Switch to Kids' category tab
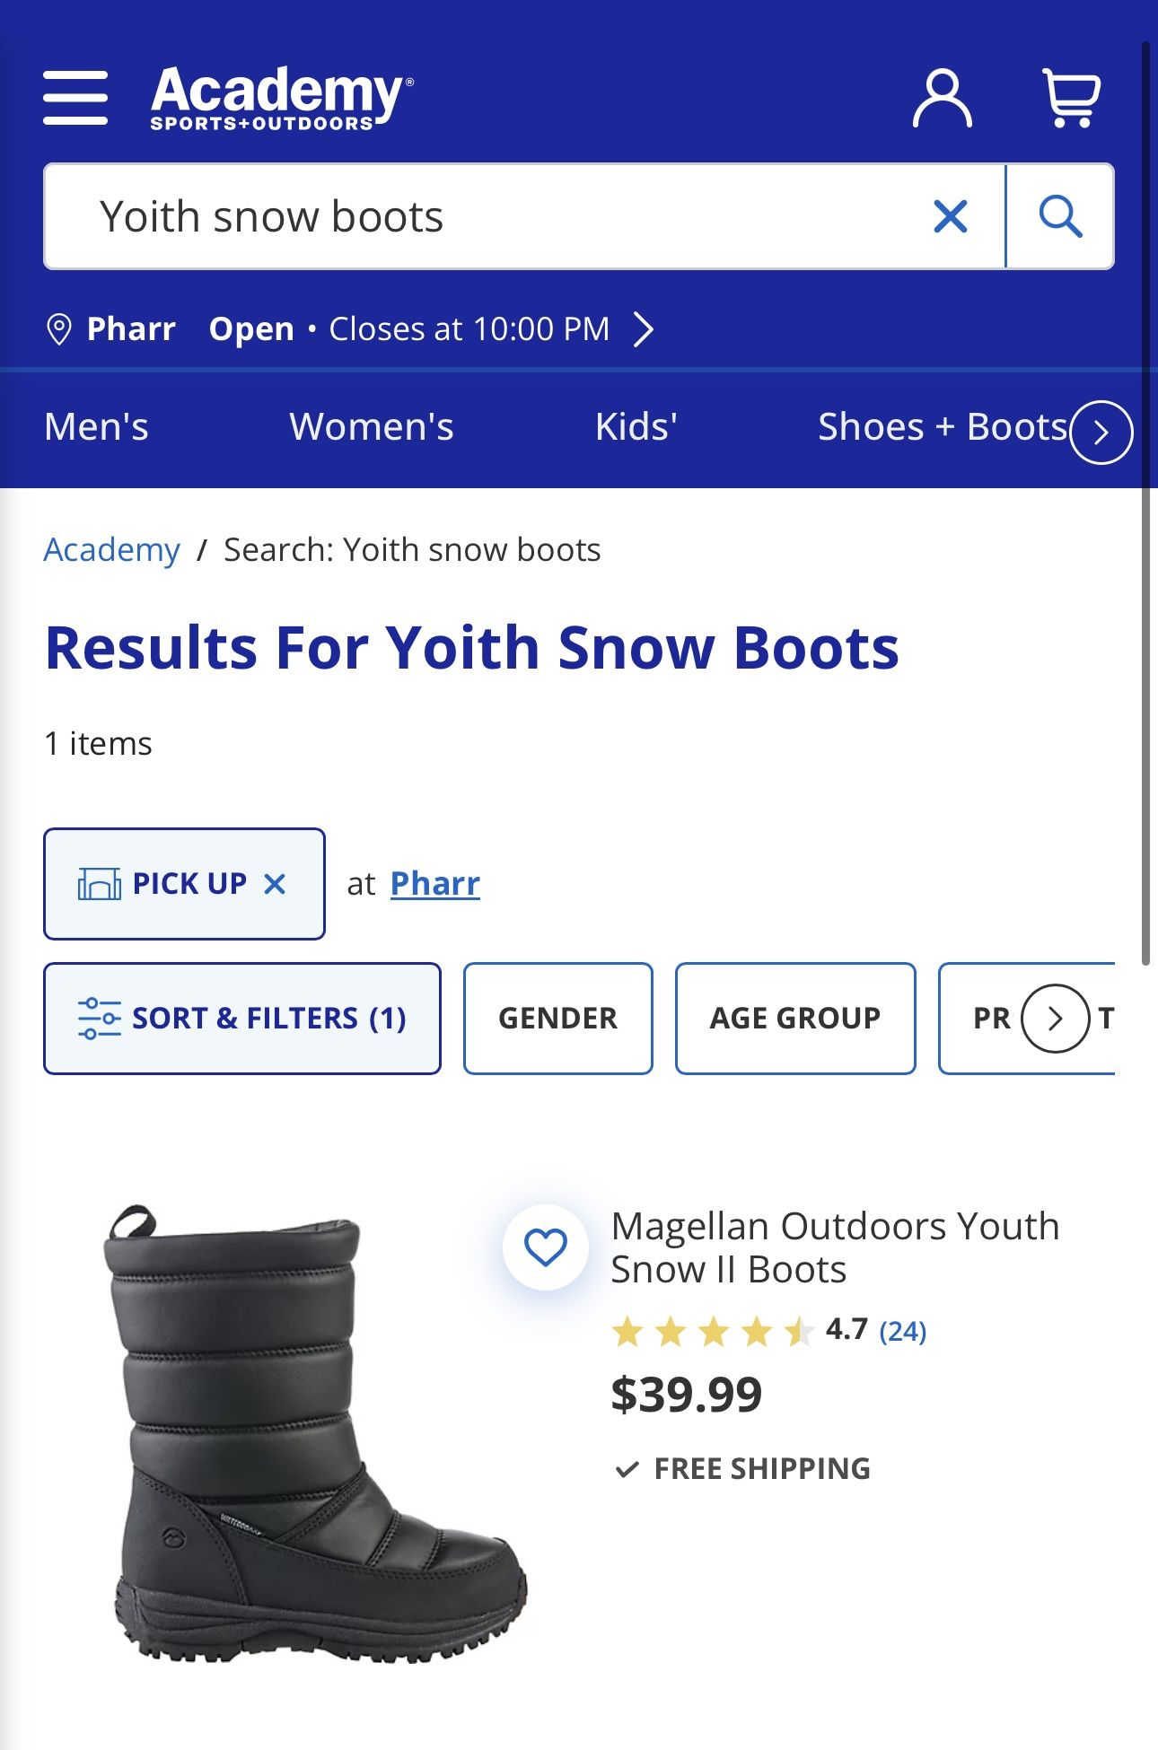This screenshot has height=1750, width=1158. (x=636, y=427)
